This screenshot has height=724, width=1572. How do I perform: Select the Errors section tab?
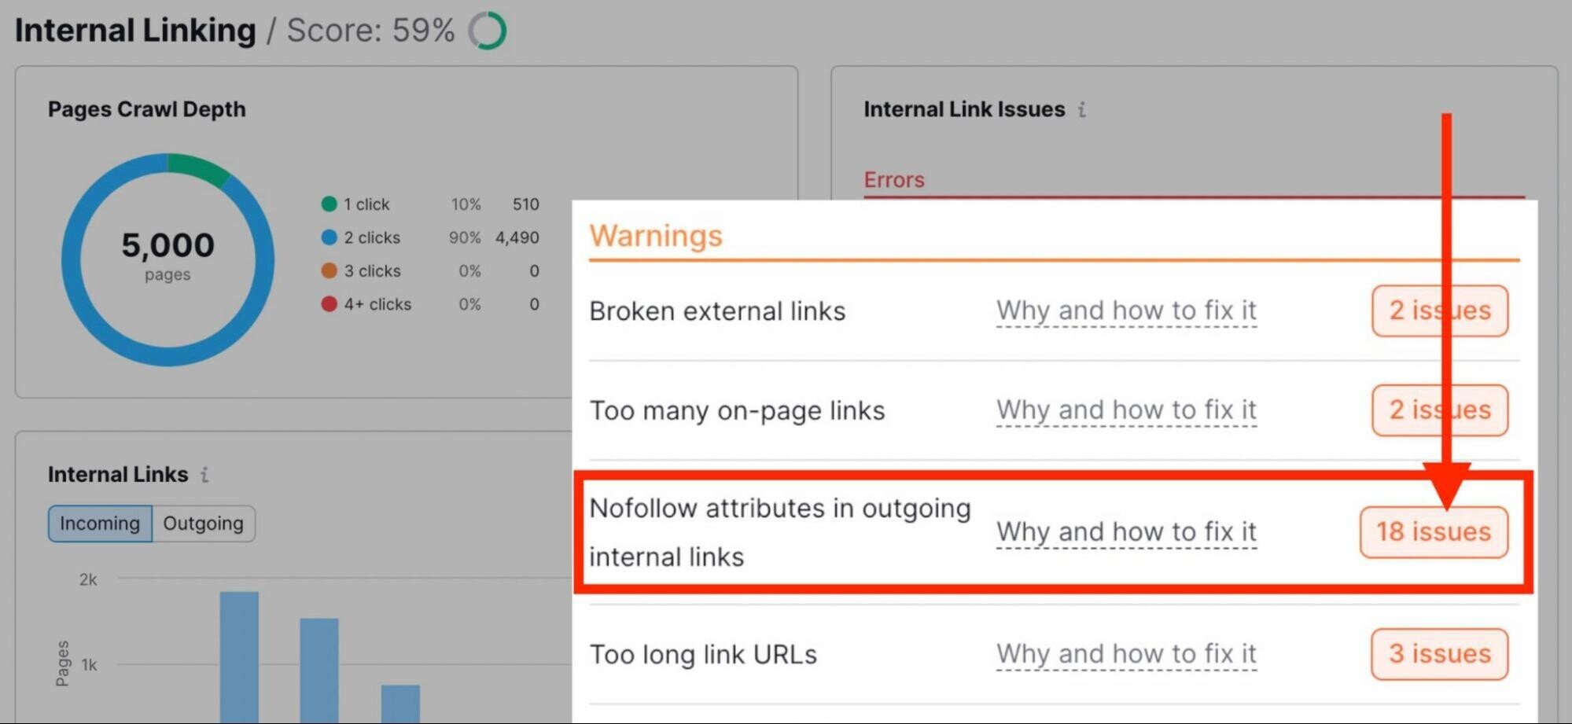(894, 180)
